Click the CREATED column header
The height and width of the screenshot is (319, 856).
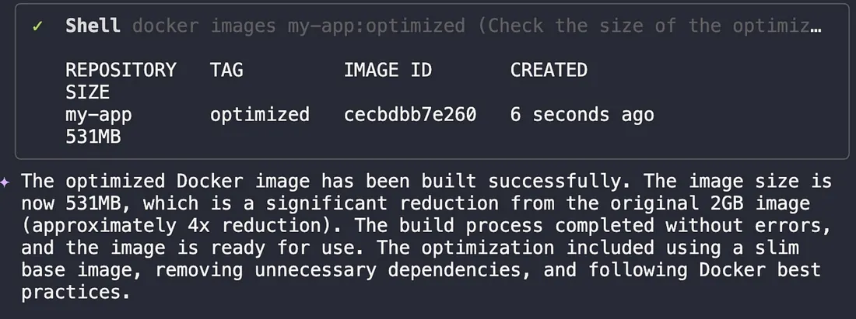tap(549, 70)
